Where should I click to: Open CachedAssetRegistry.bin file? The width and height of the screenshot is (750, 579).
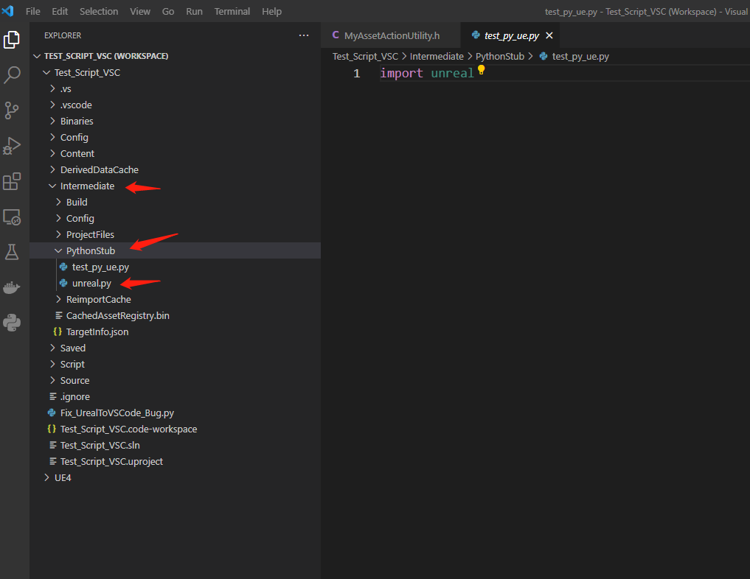[x=118, y=315]
